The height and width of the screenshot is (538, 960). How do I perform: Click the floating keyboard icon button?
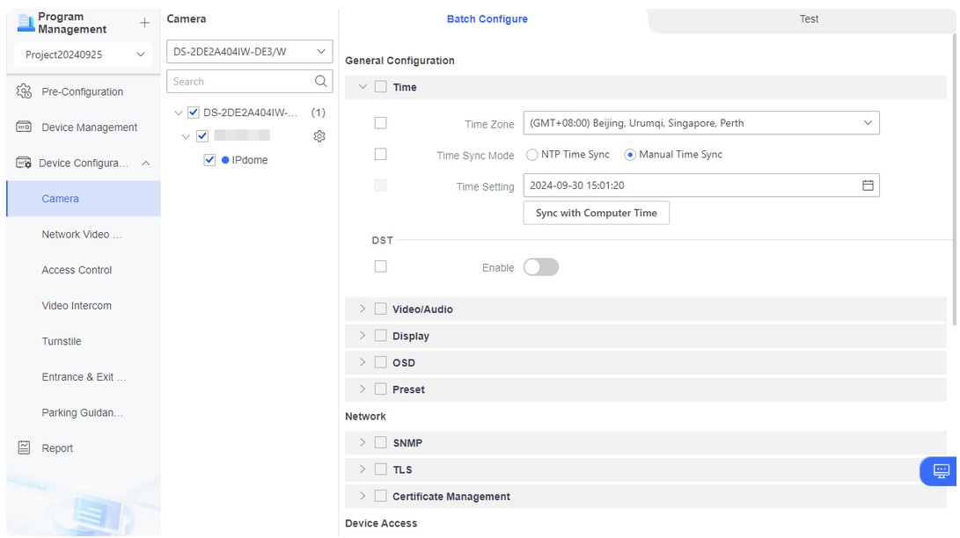point(940,471)
